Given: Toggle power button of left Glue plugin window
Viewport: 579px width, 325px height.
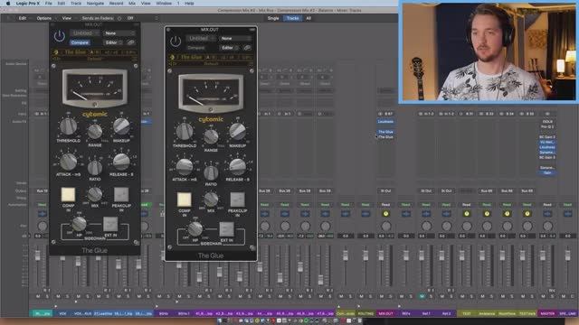Looking at the screenshot, I should tap(60, 36).
